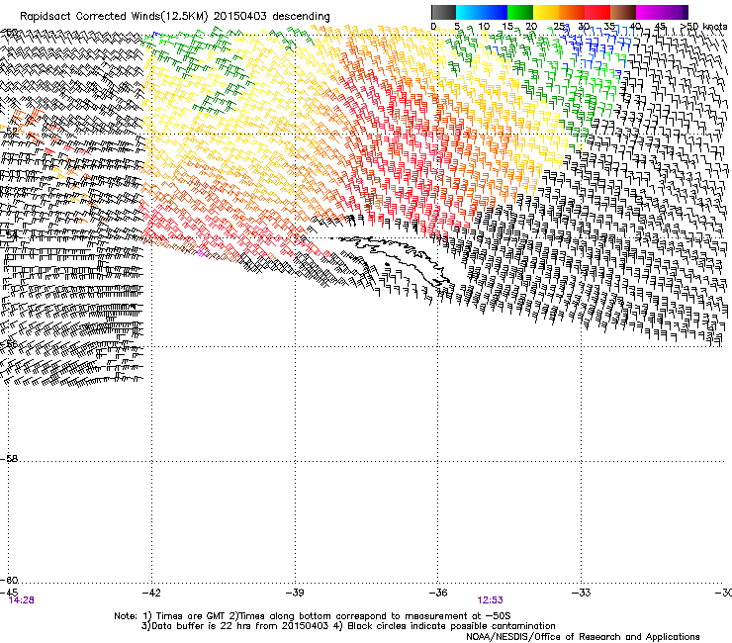Click the '-42' longitude axis label
The height and width of the screenshot is (643, 732).
151,593
